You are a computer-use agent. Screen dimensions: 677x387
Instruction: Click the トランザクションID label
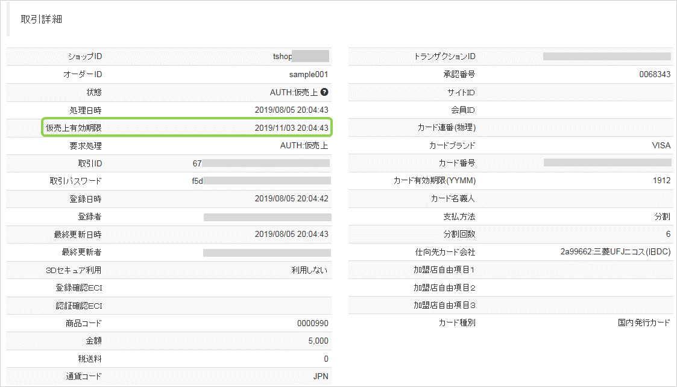click(x=445, y=57)
